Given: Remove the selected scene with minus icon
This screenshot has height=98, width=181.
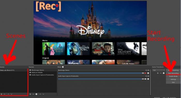Looking at the screenshot, I should 4,94.
